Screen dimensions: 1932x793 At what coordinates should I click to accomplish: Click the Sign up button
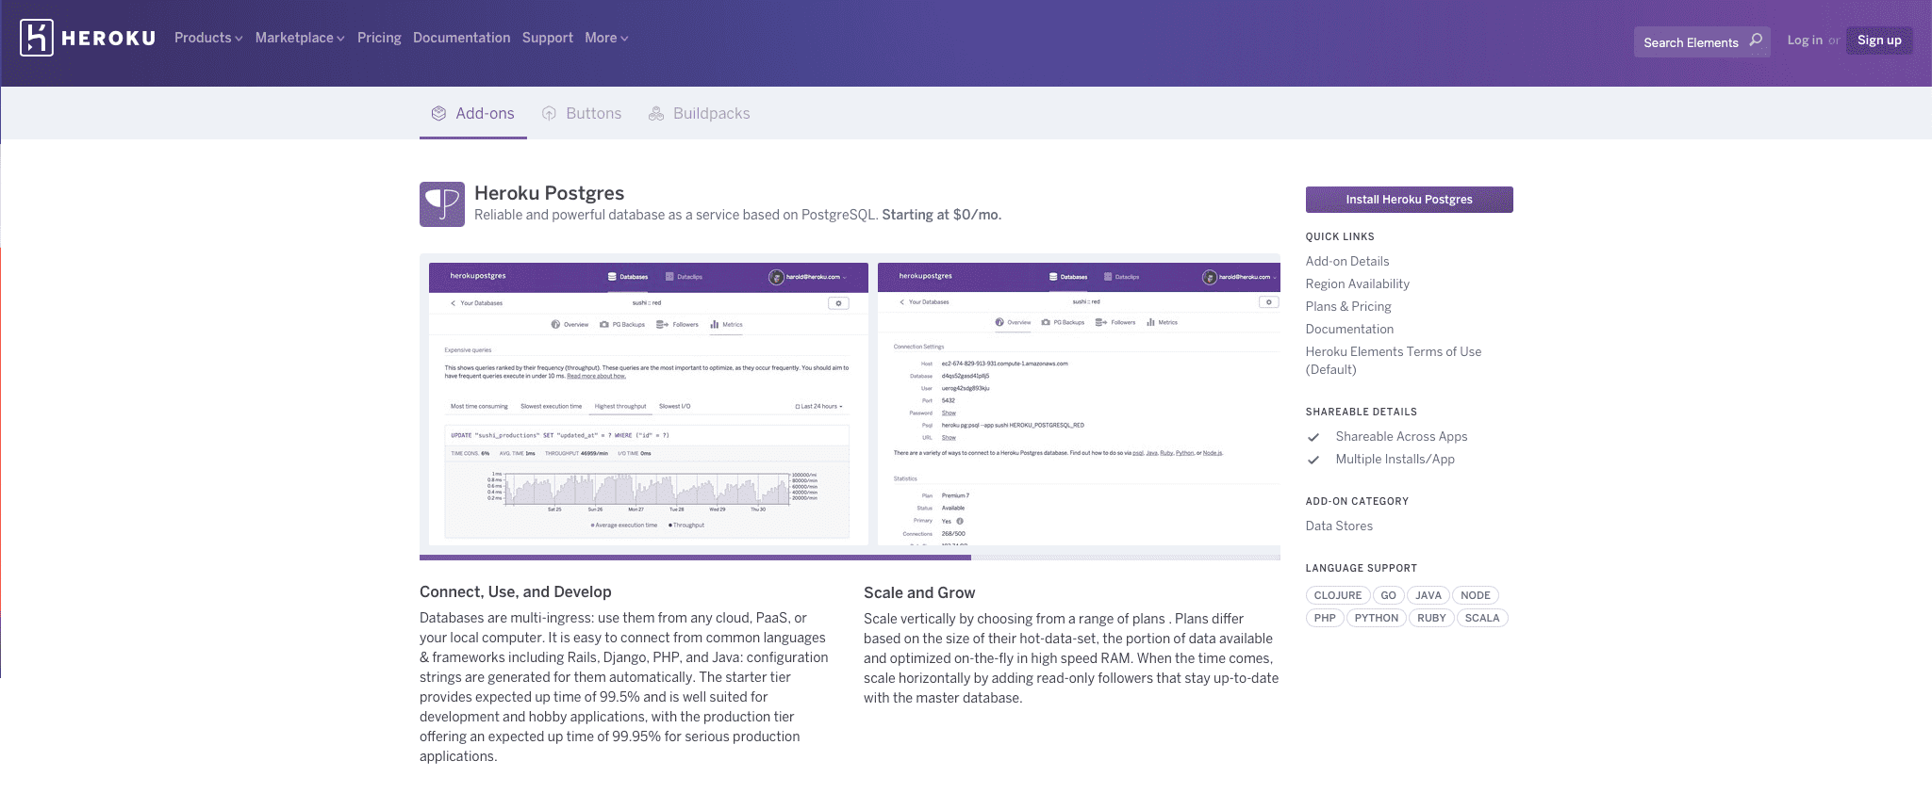click(1879, 40)
